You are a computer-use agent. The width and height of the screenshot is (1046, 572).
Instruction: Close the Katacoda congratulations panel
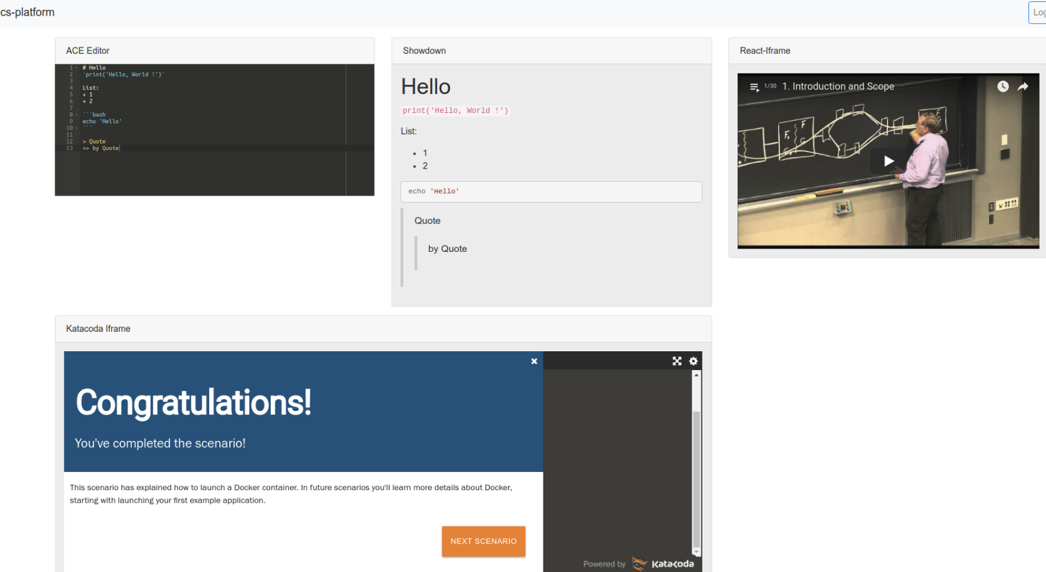click(x=534, y=361)
